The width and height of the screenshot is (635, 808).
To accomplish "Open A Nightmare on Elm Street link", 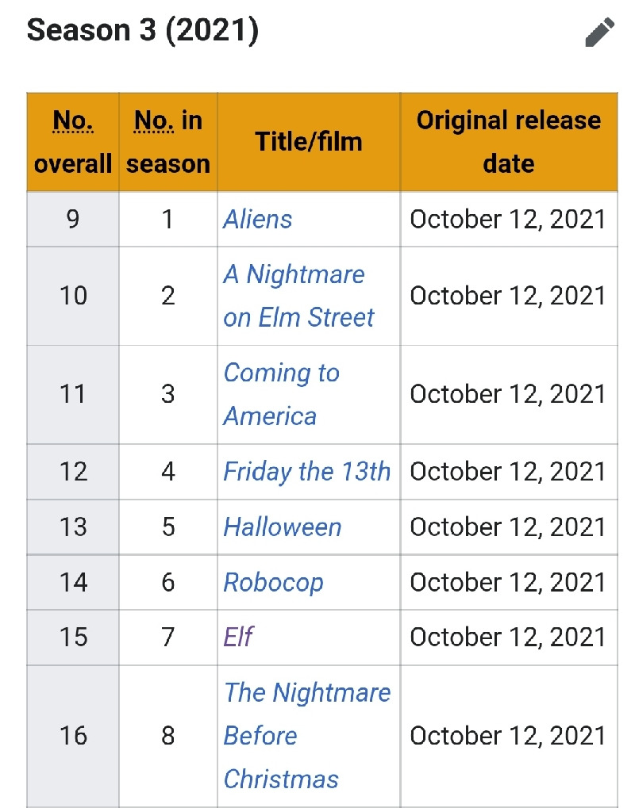I will tap(298, 296).
